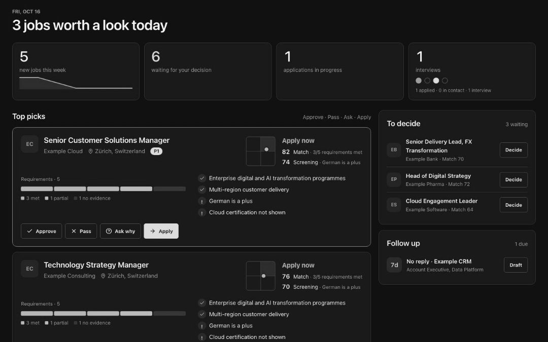Screen dimensions: 548x342
Task: Click the EC avatar on Senior Customer Solutions Manager
Action: click(x=30, y=144)
